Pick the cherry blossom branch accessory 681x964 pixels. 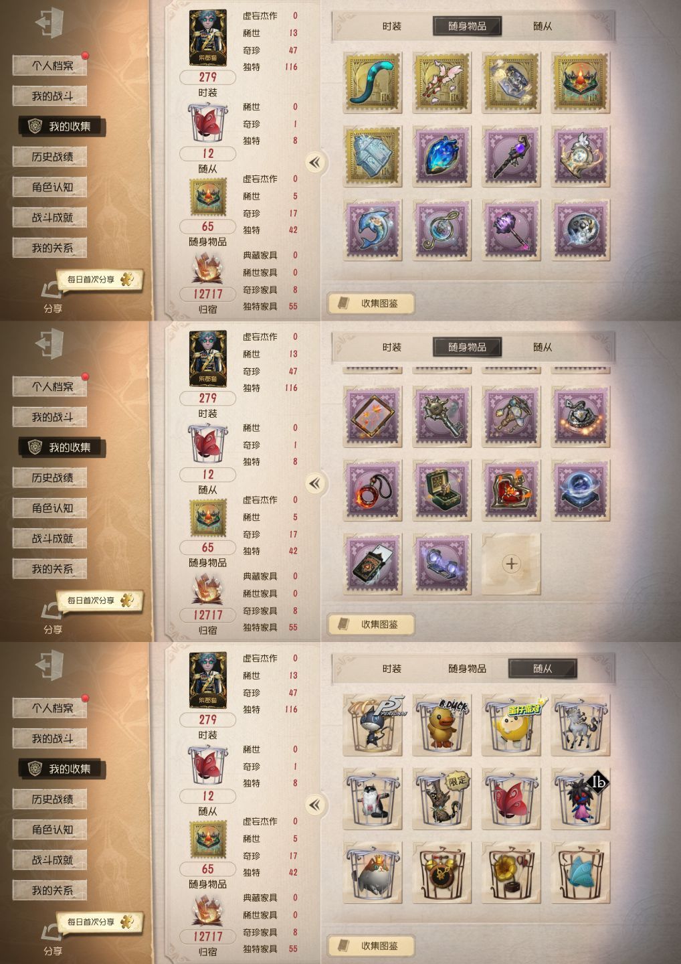tap(442, 83)
